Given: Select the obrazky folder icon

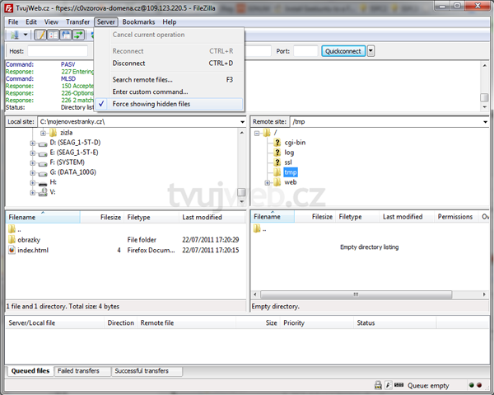Looking at the screenshot, I should [12, 239].
